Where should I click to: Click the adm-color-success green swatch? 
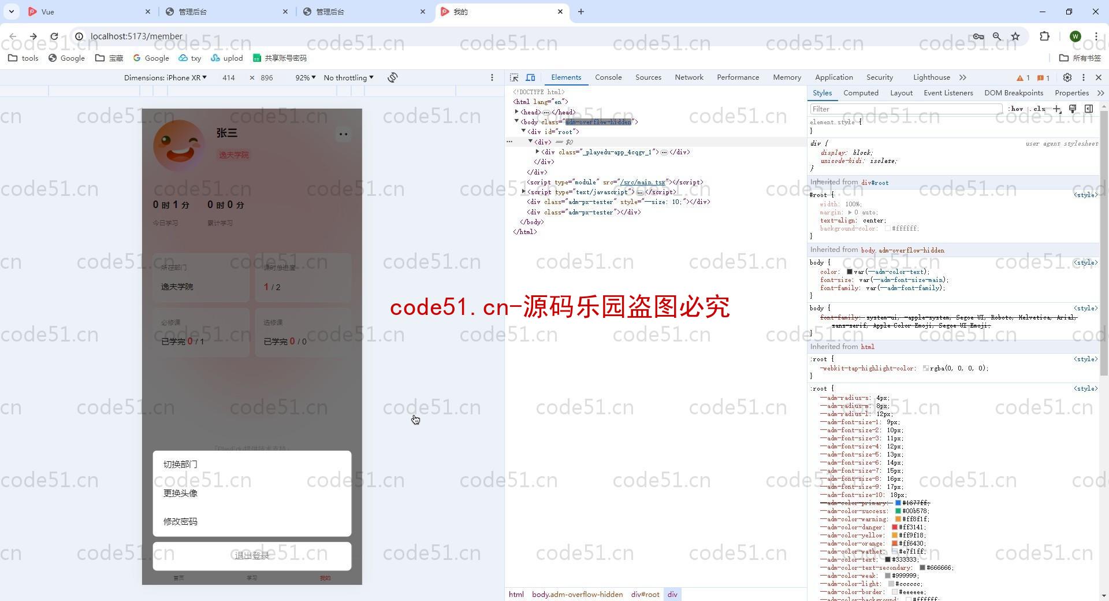click(x=898, y=511)
